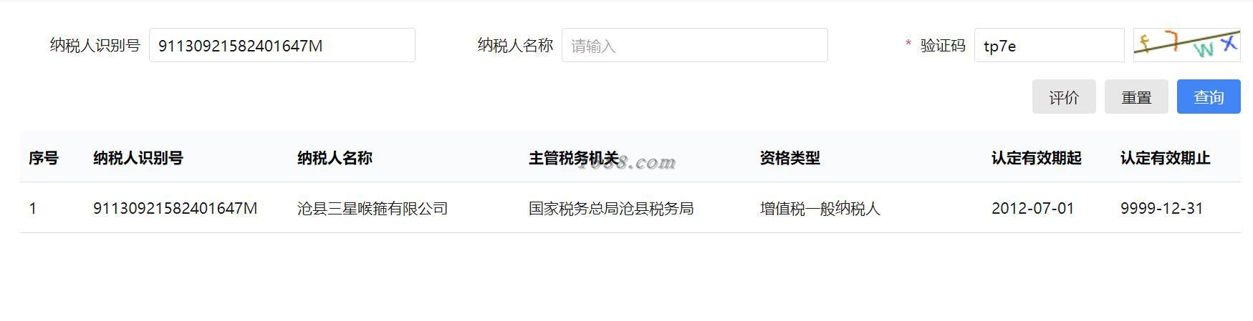Select the 认定有效期止 column header

[x=1165, y=158]
